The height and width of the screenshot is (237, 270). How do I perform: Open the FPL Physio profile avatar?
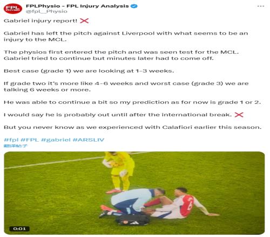tap(13, 9)
